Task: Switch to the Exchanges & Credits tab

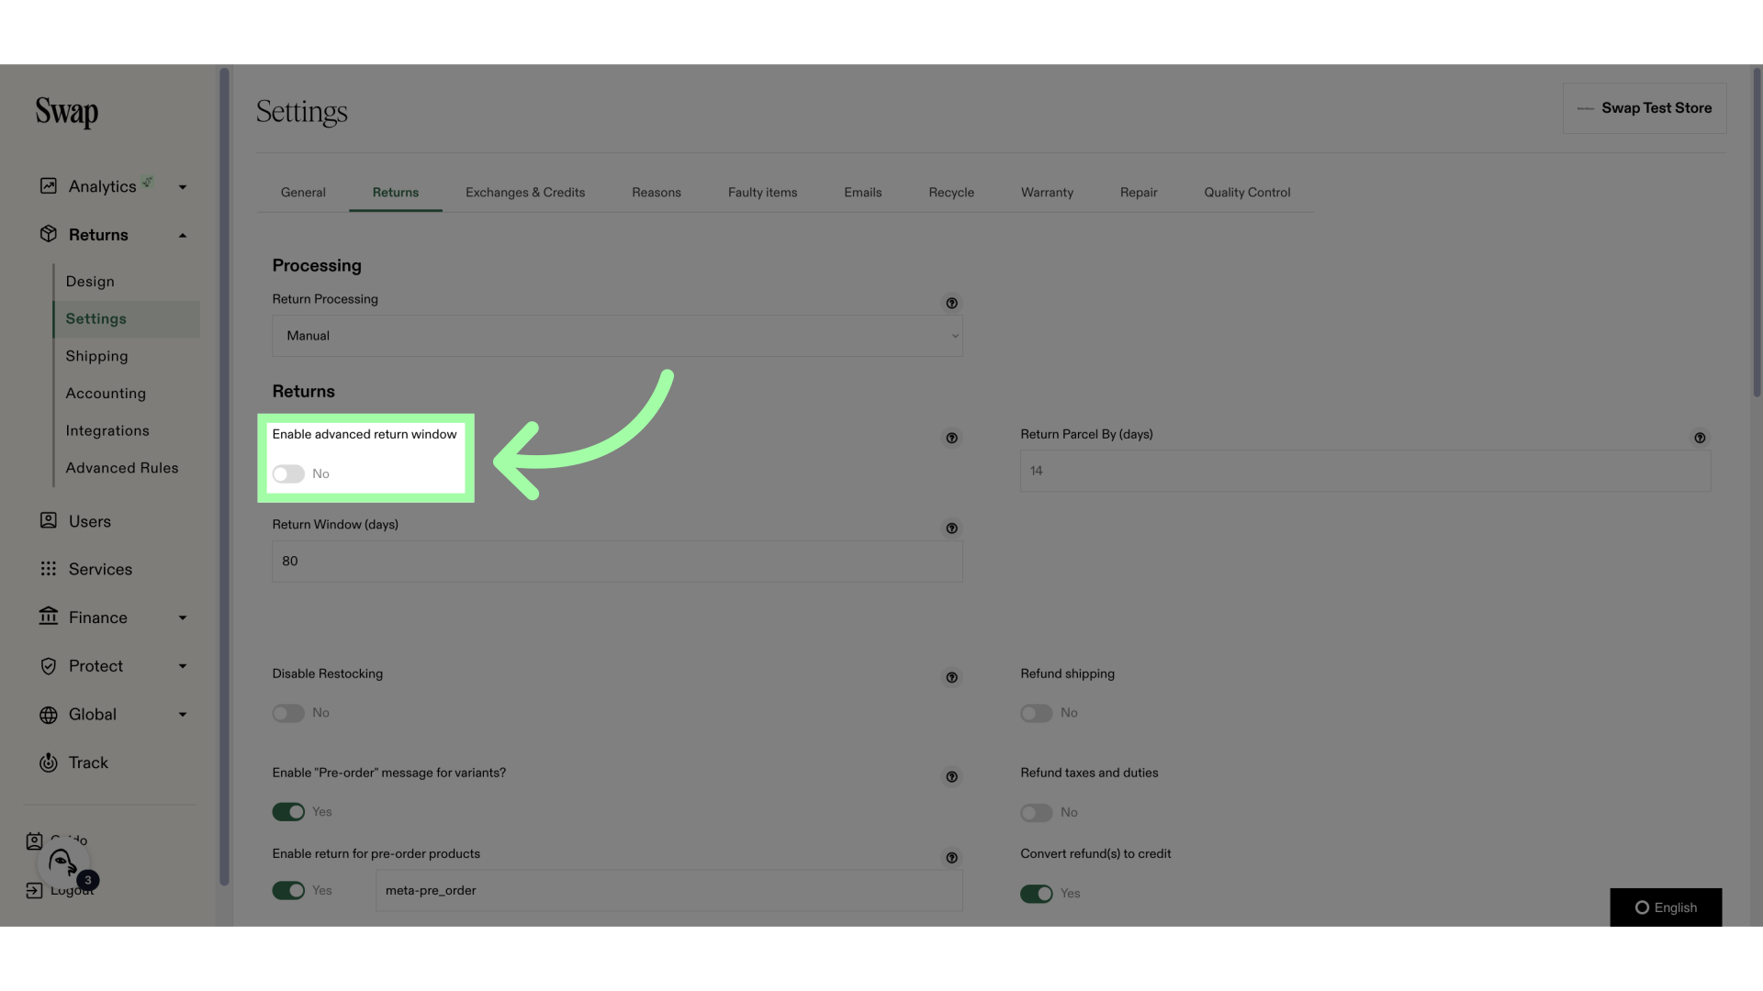Action: 524,193
